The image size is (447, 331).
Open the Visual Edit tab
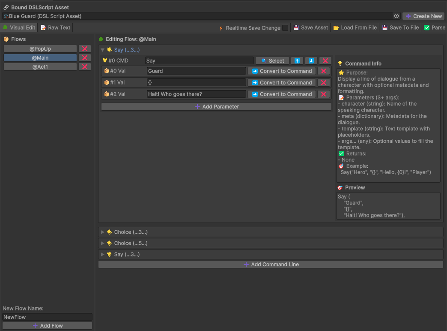pyautogui.click(x=19, y=27)
